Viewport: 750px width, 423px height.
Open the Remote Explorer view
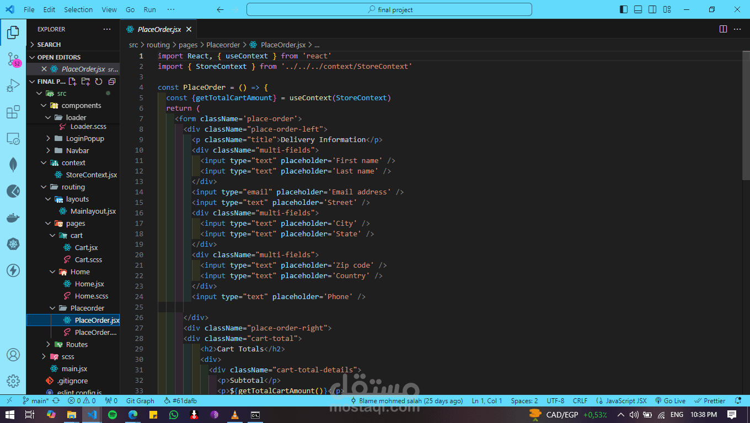point(13,139)
